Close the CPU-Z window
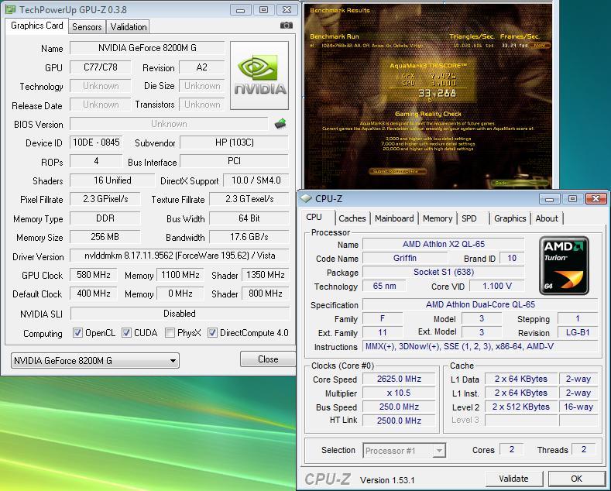Viewport: 611px width, 491px height. point(596,199)
